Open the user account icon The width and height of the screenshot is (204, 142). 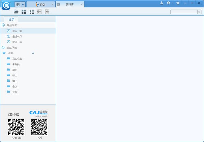(162, 3)
